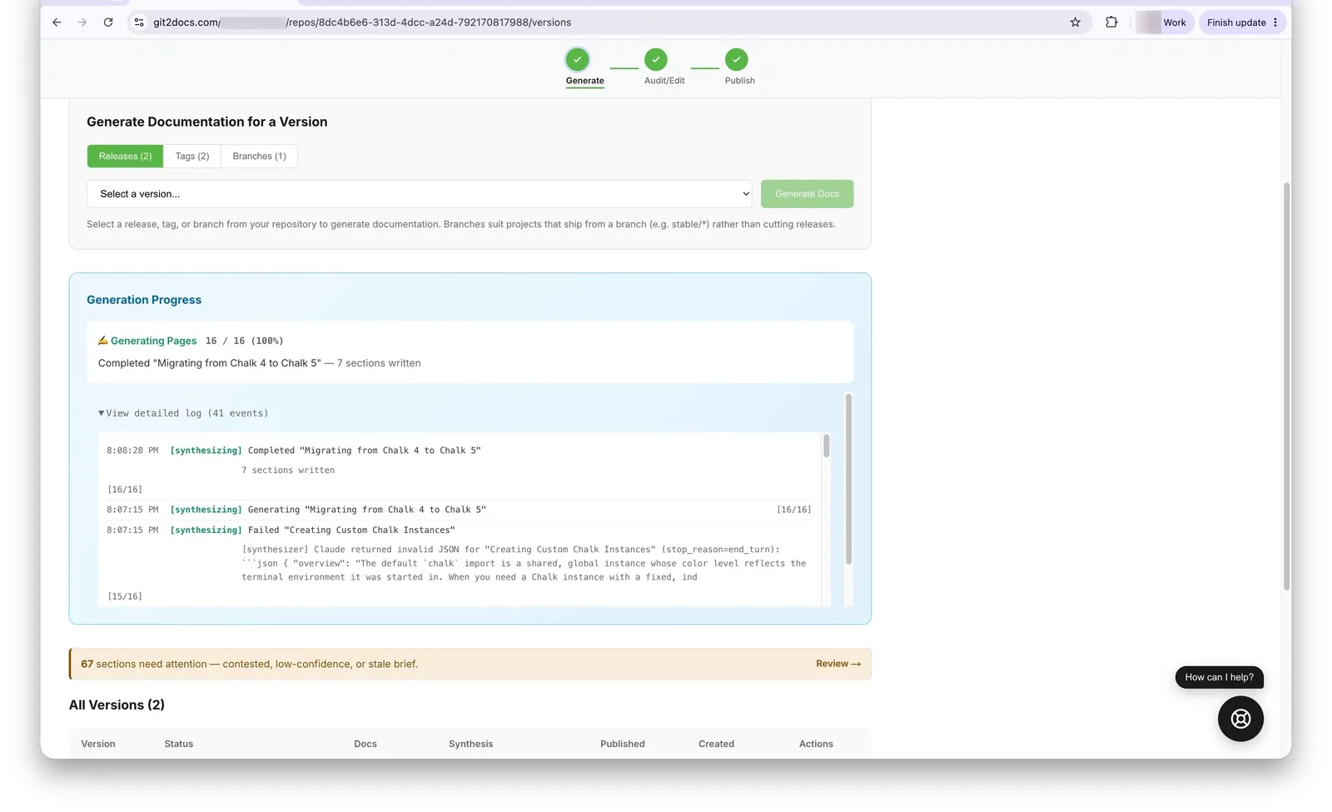Click the Generation Progress panel scrollbar

[848, 479]
